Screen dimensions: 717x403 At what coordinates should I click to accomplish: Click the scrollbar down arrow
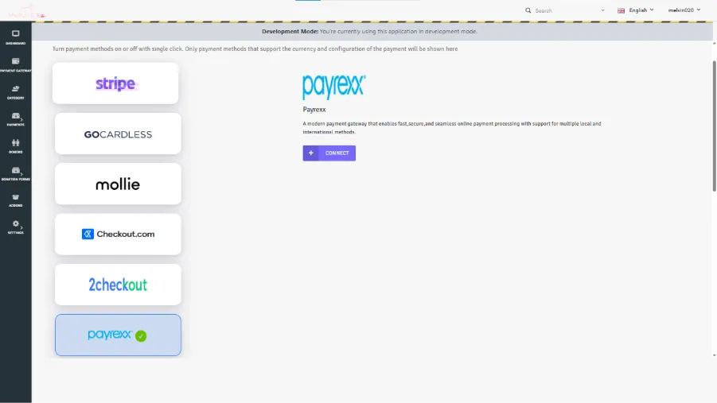click(x=715, y=355)
